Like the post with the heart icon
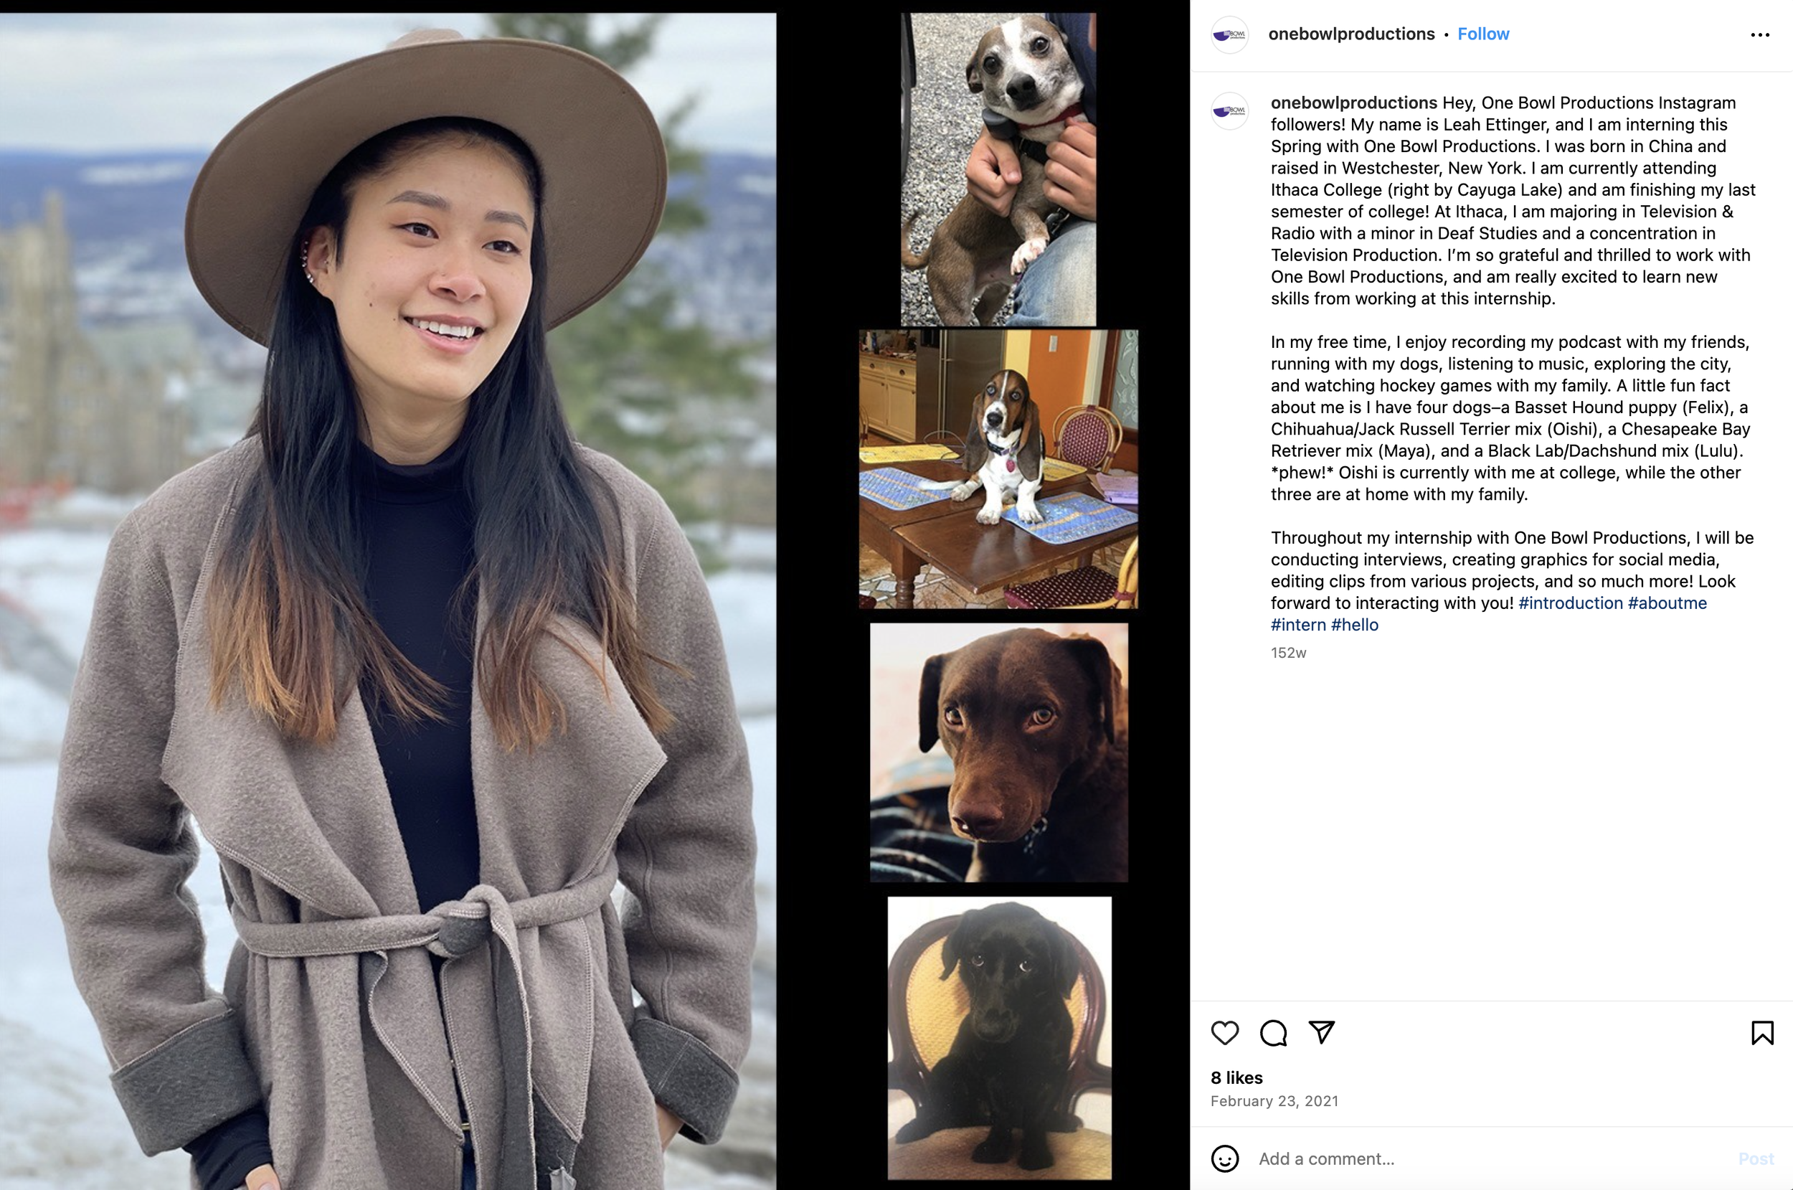This screenshot has width=1793, height=1190. pyautogui.click(x=1225, y=1033)
